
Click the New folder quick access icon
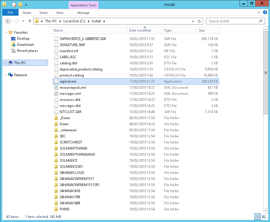[20, 4]
